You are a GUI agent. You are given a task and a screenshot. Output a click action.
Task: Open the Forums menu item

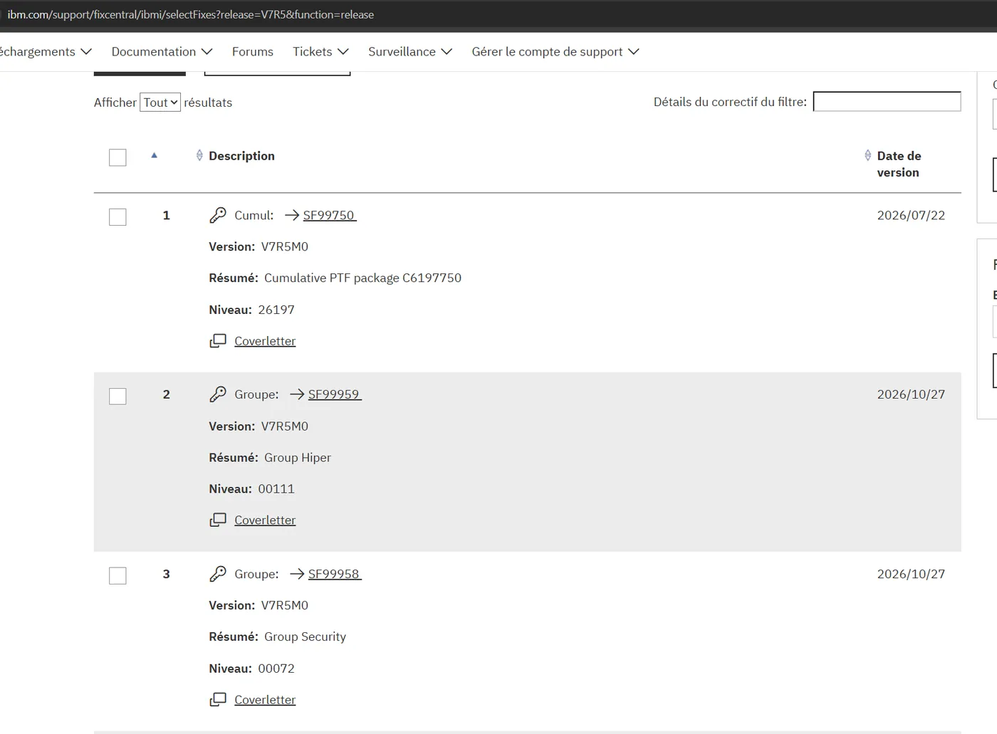pos(253,52)
